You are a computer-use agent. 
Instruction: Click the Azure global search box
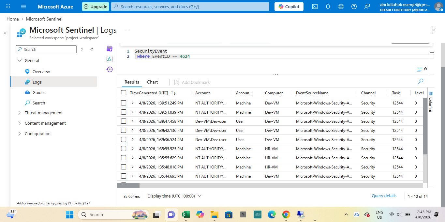click(x=190, y=7)
